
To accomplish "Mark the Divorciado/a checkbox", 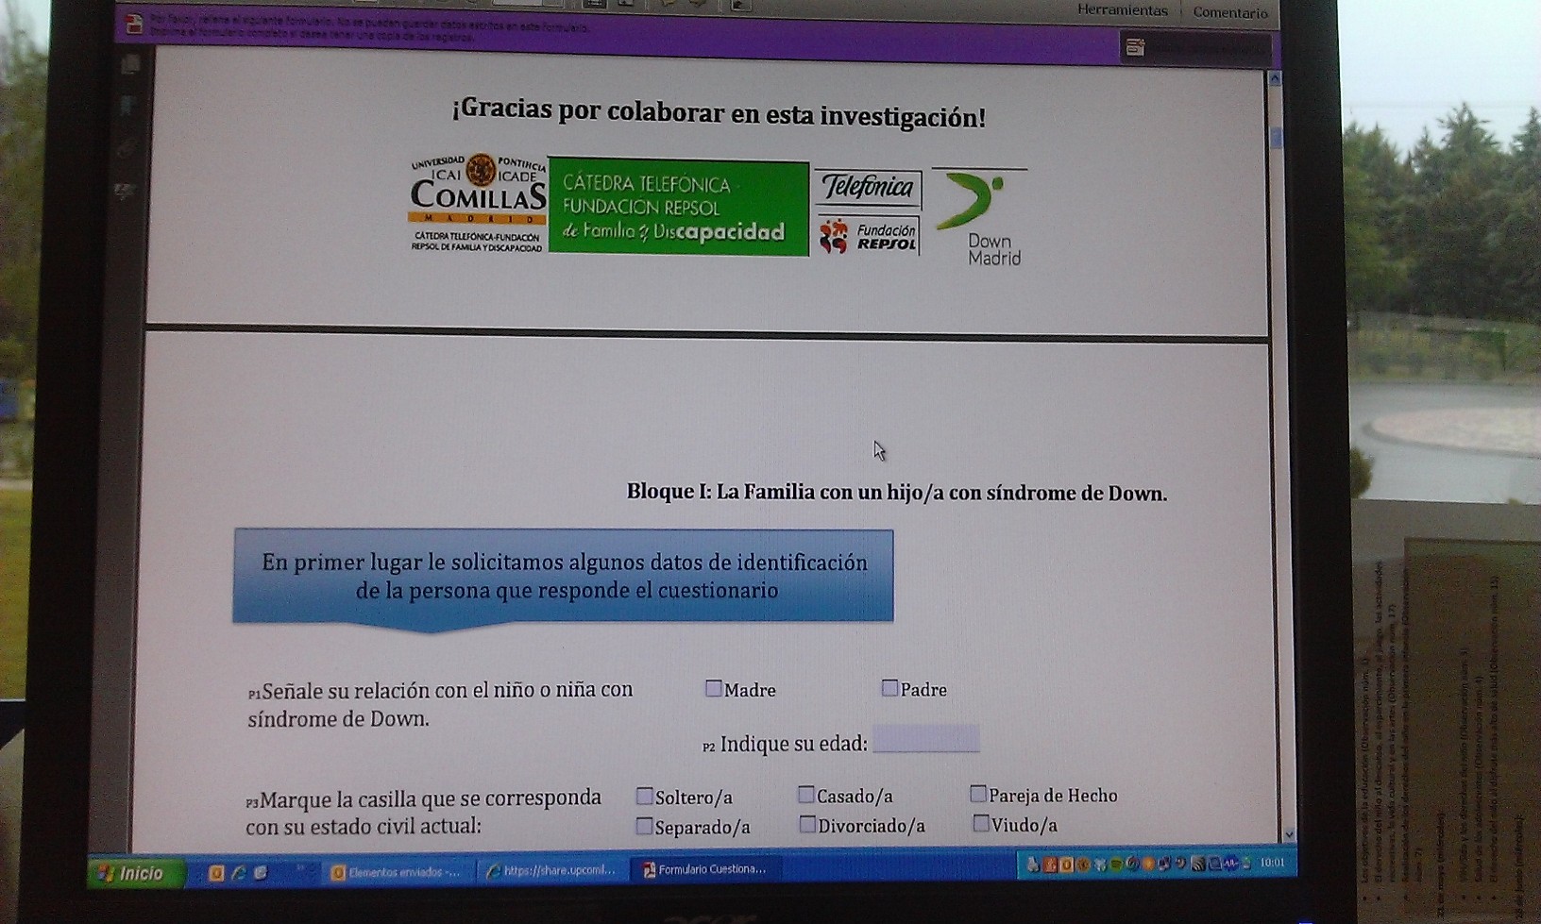I will pos(807,825).
